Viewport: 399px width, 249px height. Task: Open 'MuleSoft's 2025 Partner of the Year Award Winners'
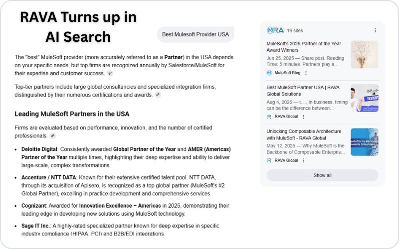point(304,47)
